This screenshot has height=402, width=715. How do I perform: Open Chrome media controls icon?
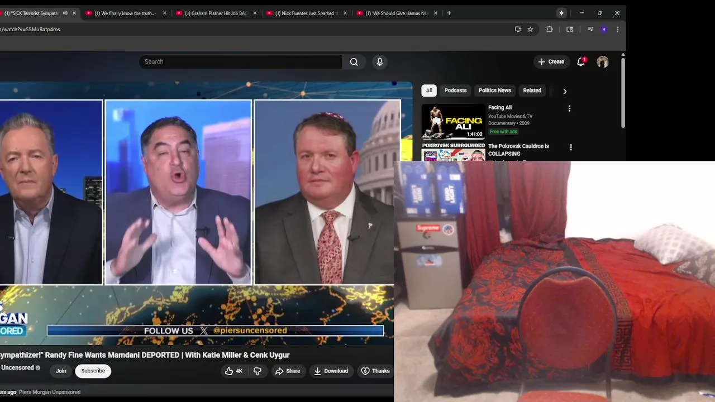(590, 30)
